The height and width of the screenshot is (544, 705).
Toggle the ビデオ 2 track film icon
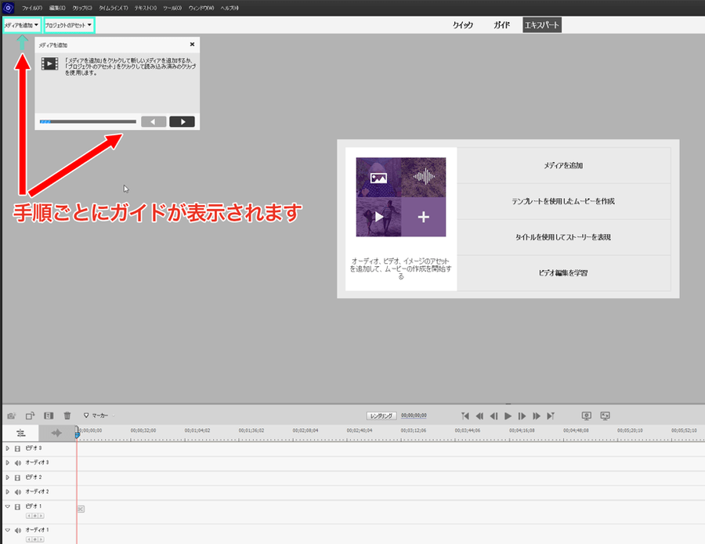point(17,477)
